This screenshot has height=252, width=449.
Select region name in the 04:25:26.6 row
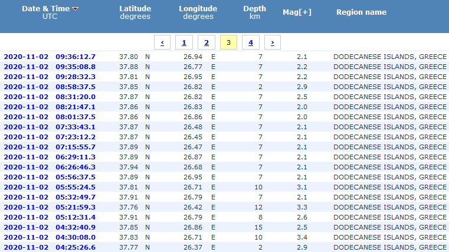tap(390, 247)
